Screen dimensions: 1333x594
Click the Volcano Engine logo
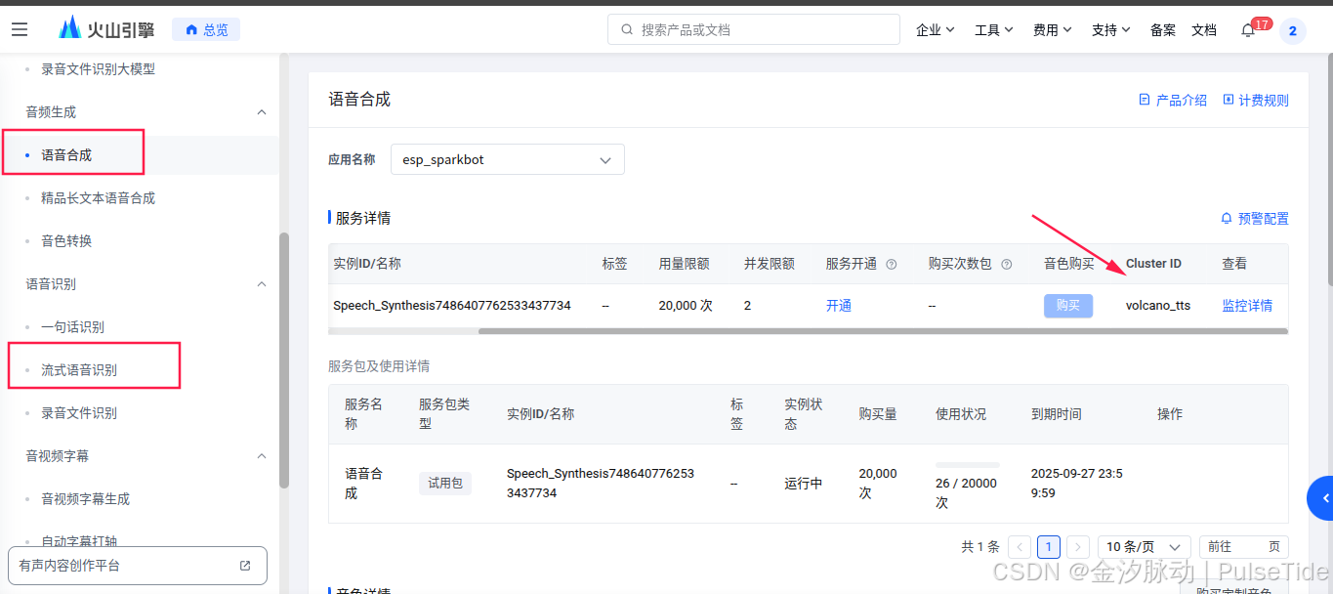coord(106,29)
